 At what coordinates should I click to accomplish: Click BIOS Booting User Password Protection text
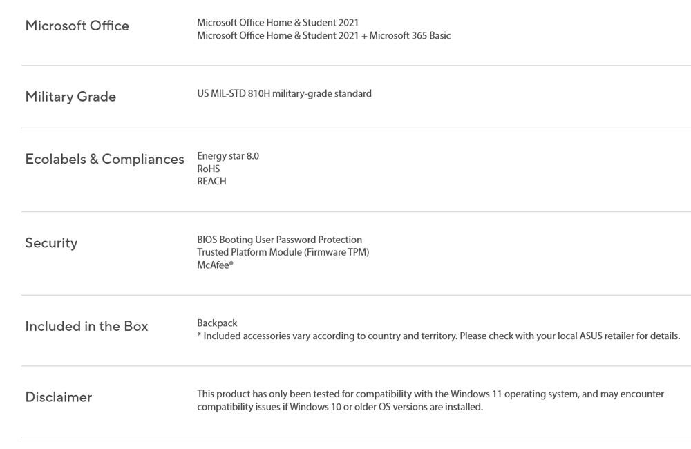point(279,240)
